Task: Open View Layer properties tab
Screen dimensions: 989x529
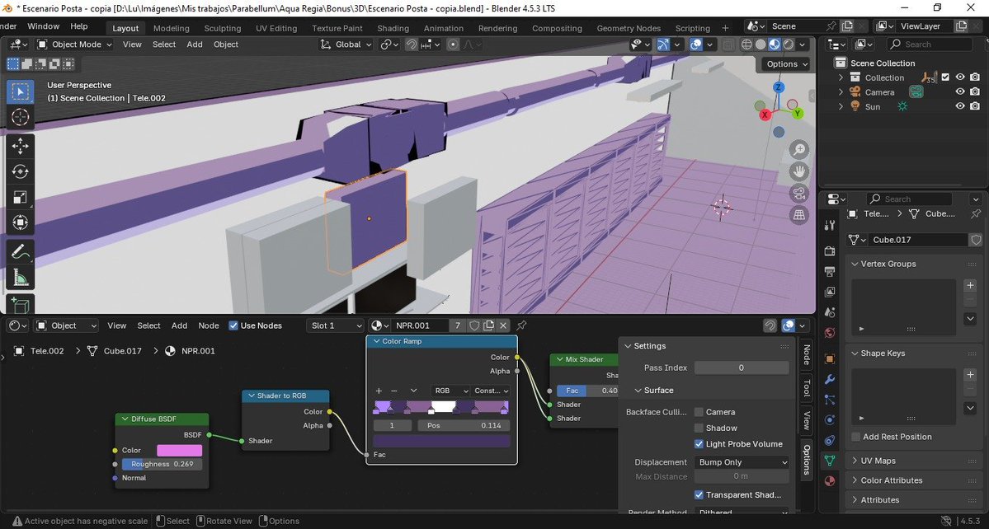Action: pyautogui.click(x=830, y=293)
